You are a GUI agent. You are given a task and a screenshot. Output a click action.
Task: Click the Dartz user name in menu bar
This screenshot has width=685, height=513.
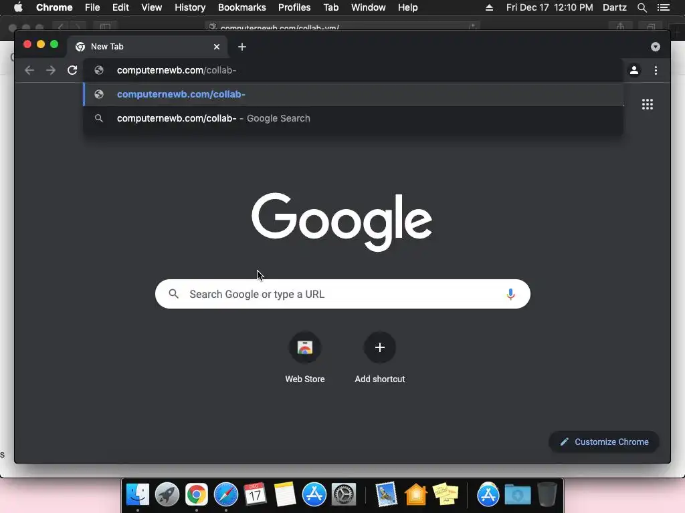[615, 7]
